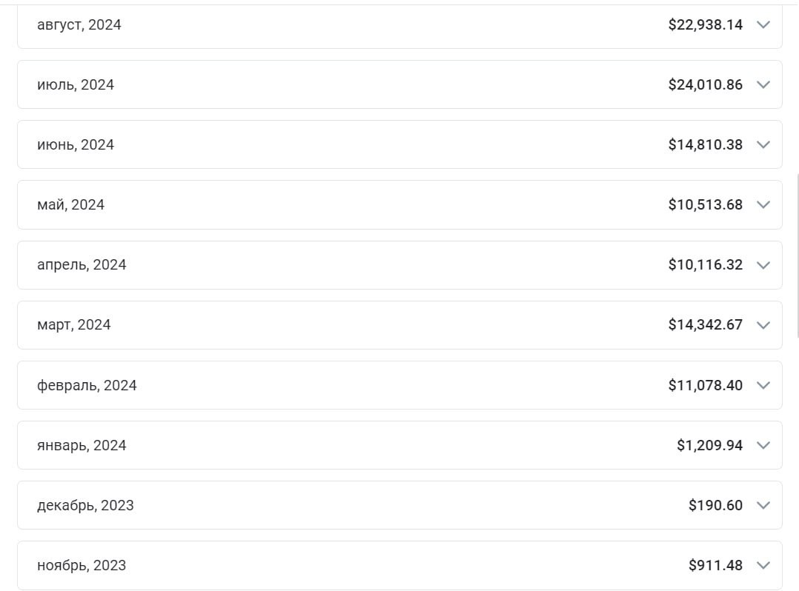
Task: Expand the ноябрь, 2023 earnings row
Action: tap(763, 565)
